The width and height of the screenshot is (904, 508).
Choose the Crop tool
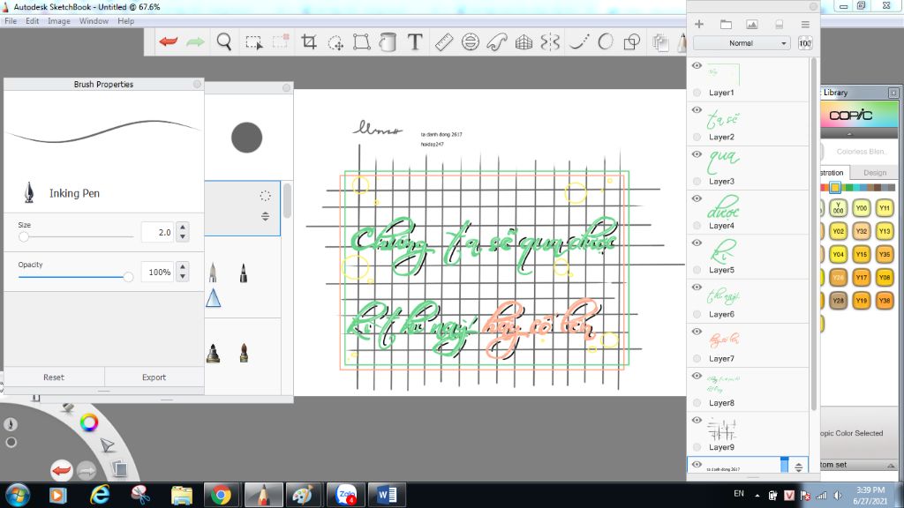click(309, 41)
